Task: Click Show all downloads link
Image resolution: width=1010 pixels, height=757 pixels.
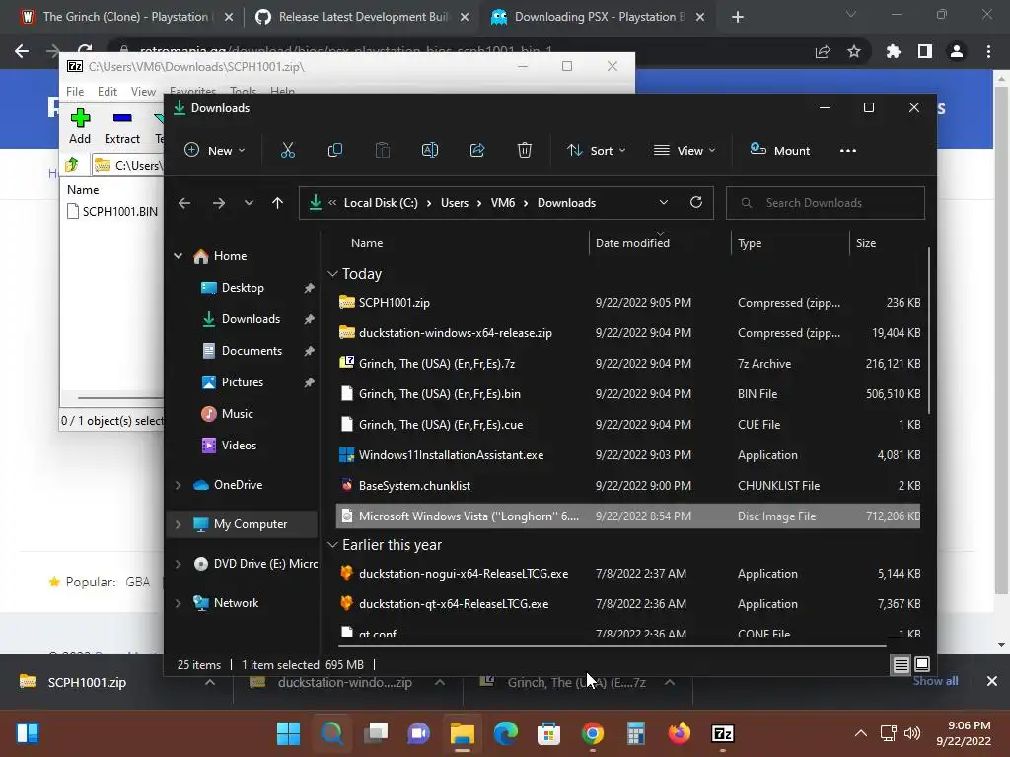Action: tap(935, 681)
